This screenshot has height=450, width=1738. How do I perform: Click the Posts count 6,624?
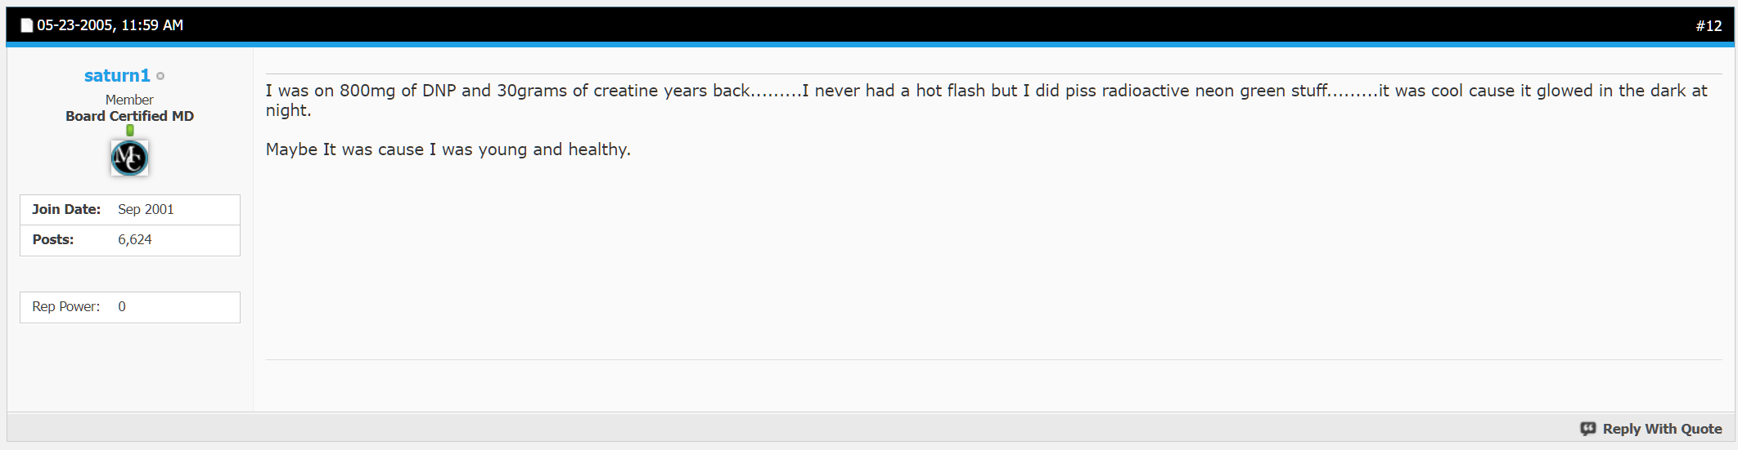(135, 239)
